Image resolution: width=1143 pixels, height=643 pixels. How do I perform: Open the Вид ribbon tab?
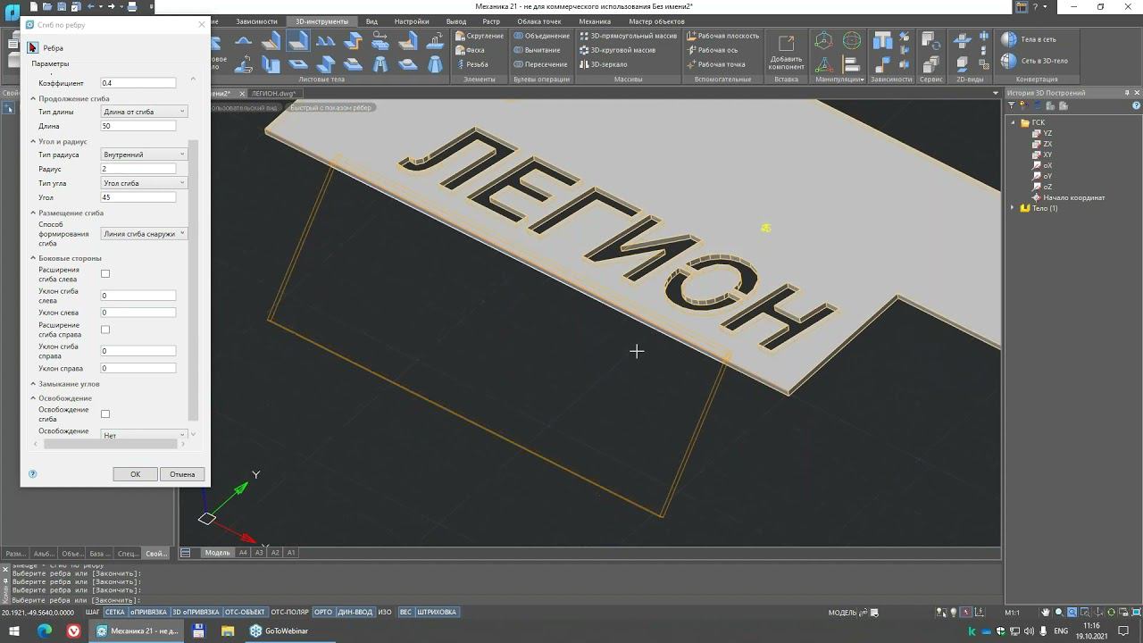click(371, 21)
